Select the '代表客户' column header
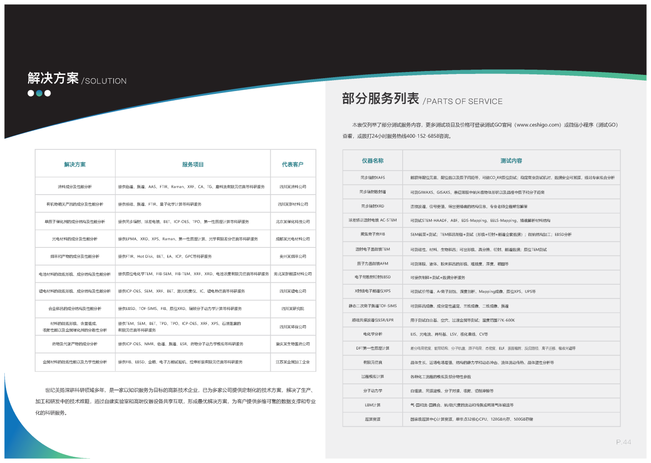Image resolution: width=651 pixels, height=463 pixels. coord(293,165)
